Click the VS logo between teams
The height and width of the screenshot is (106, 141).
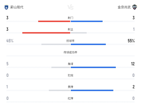70,7
